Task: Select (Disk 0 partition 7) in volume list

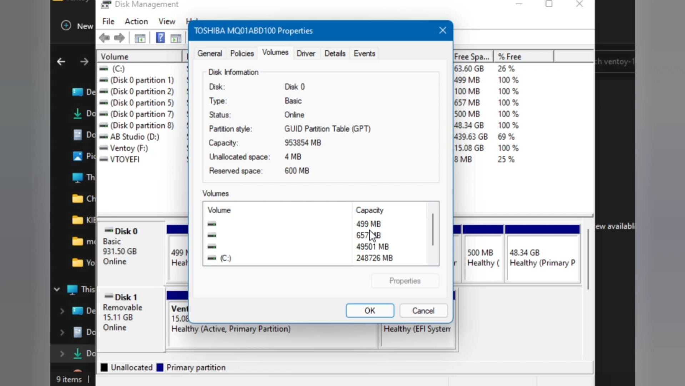Action: point(142,114)
